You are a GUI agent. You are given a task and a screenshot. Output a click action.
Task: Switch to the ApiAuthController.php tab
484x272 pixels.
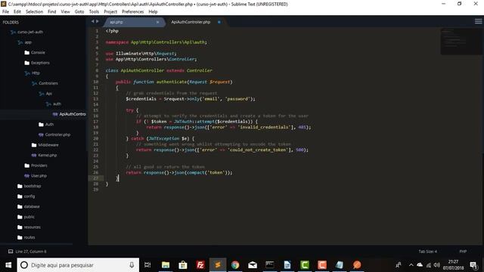click(191, 22)
